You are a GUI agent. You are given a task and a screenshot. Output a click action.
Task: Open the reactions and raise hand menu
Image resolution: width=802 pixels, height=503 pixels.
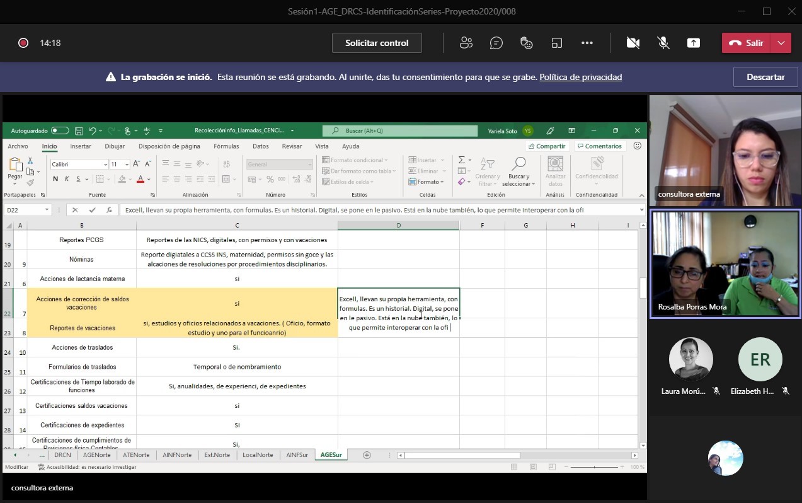coord(527,43)
